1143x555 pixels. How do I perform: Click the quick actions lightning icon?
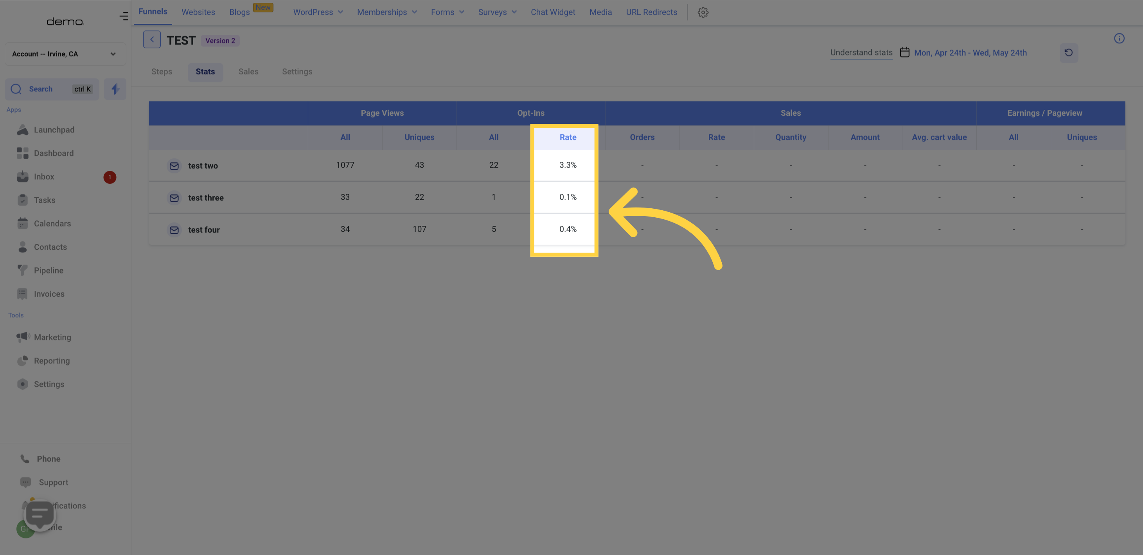pyautogui.click(x=115, y=89)
